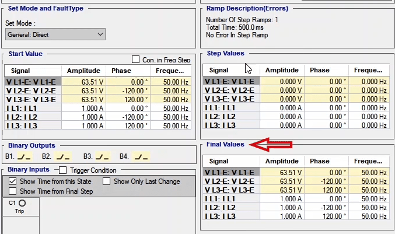
Task: Select V L3-E signal in Final Values
Action: [230, 190]
